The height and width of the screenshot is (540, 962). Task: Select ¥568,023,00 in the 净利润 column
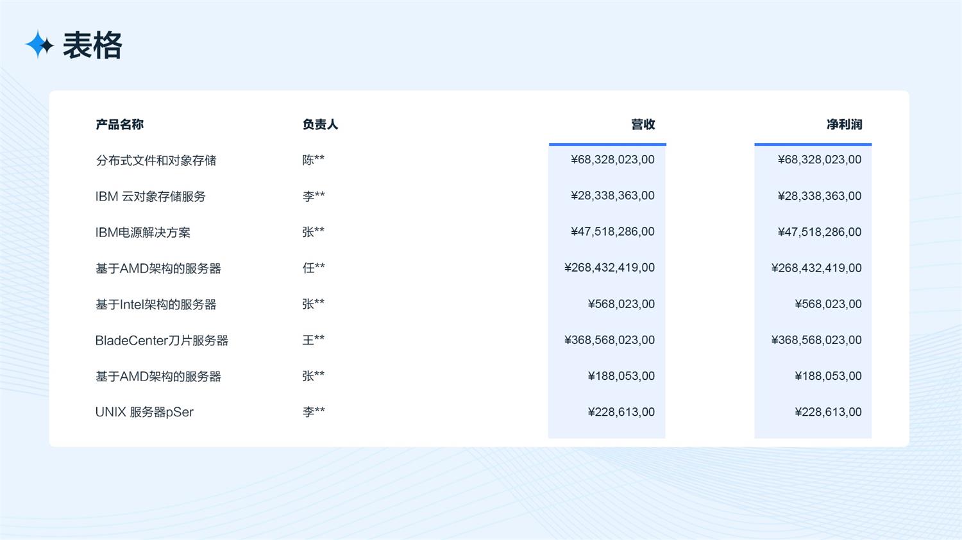tap(828, 304)
